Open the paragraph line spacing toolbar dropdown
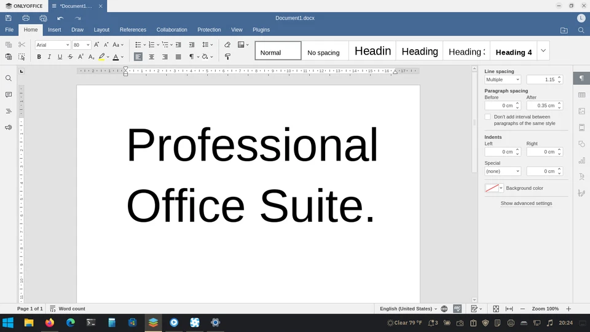The height and width of the screenshot is (332, 590). tap(207, 45)
